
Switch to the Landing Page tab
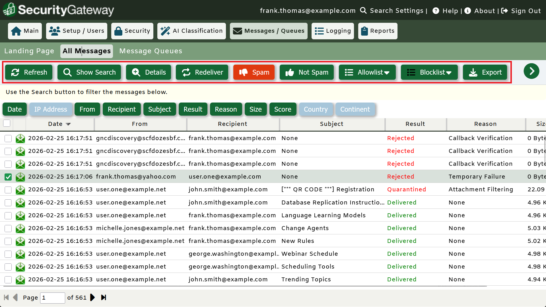tap(29, 51)
